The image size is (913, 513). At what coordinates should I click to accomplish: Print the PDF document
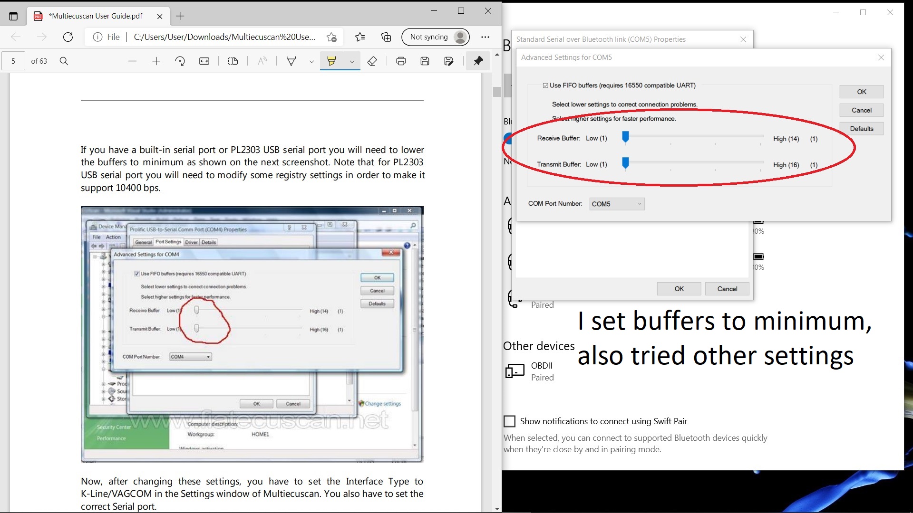coord(401,61)
